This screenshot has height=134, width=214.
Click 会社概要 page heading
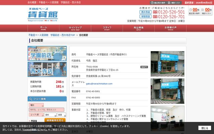click(37, 41)
